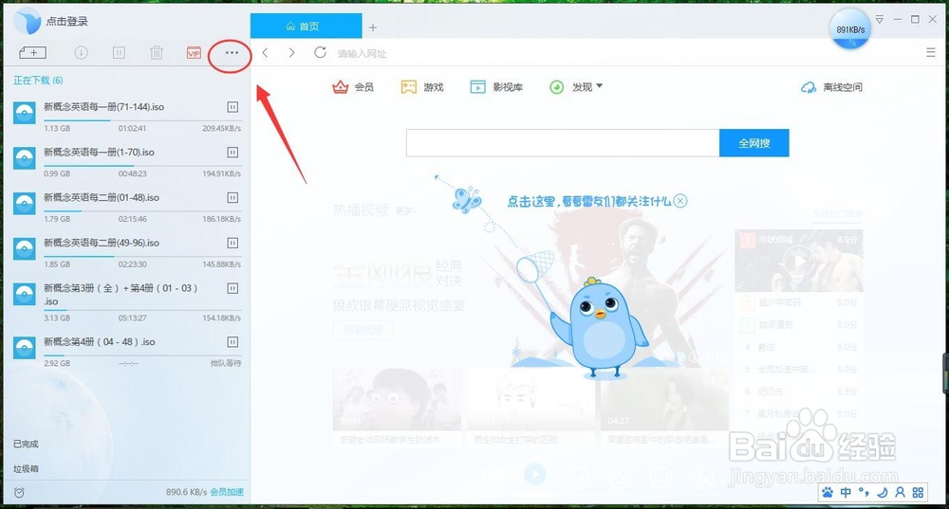Select file name 新概念英语每二册(49-96).iso
The width and height of the screenshot is (949, 509).
pos(102,243)
